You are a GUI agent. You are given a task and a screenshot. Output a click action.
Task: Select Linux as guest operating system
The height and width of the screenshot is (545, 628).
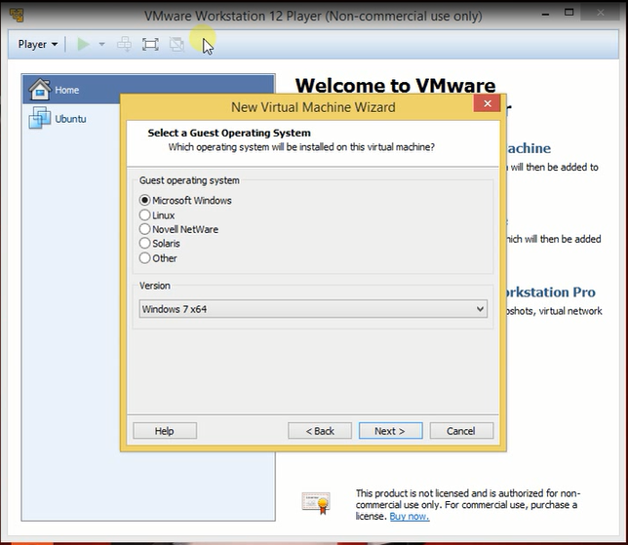coord(144,214)
